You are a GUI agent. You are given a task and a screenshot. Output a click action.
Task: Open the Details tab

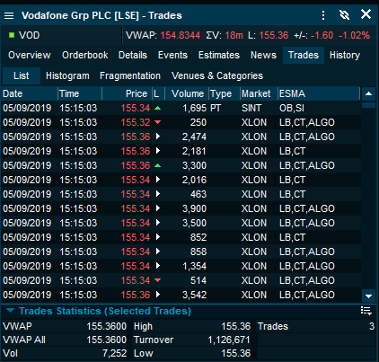coord(133,55)
